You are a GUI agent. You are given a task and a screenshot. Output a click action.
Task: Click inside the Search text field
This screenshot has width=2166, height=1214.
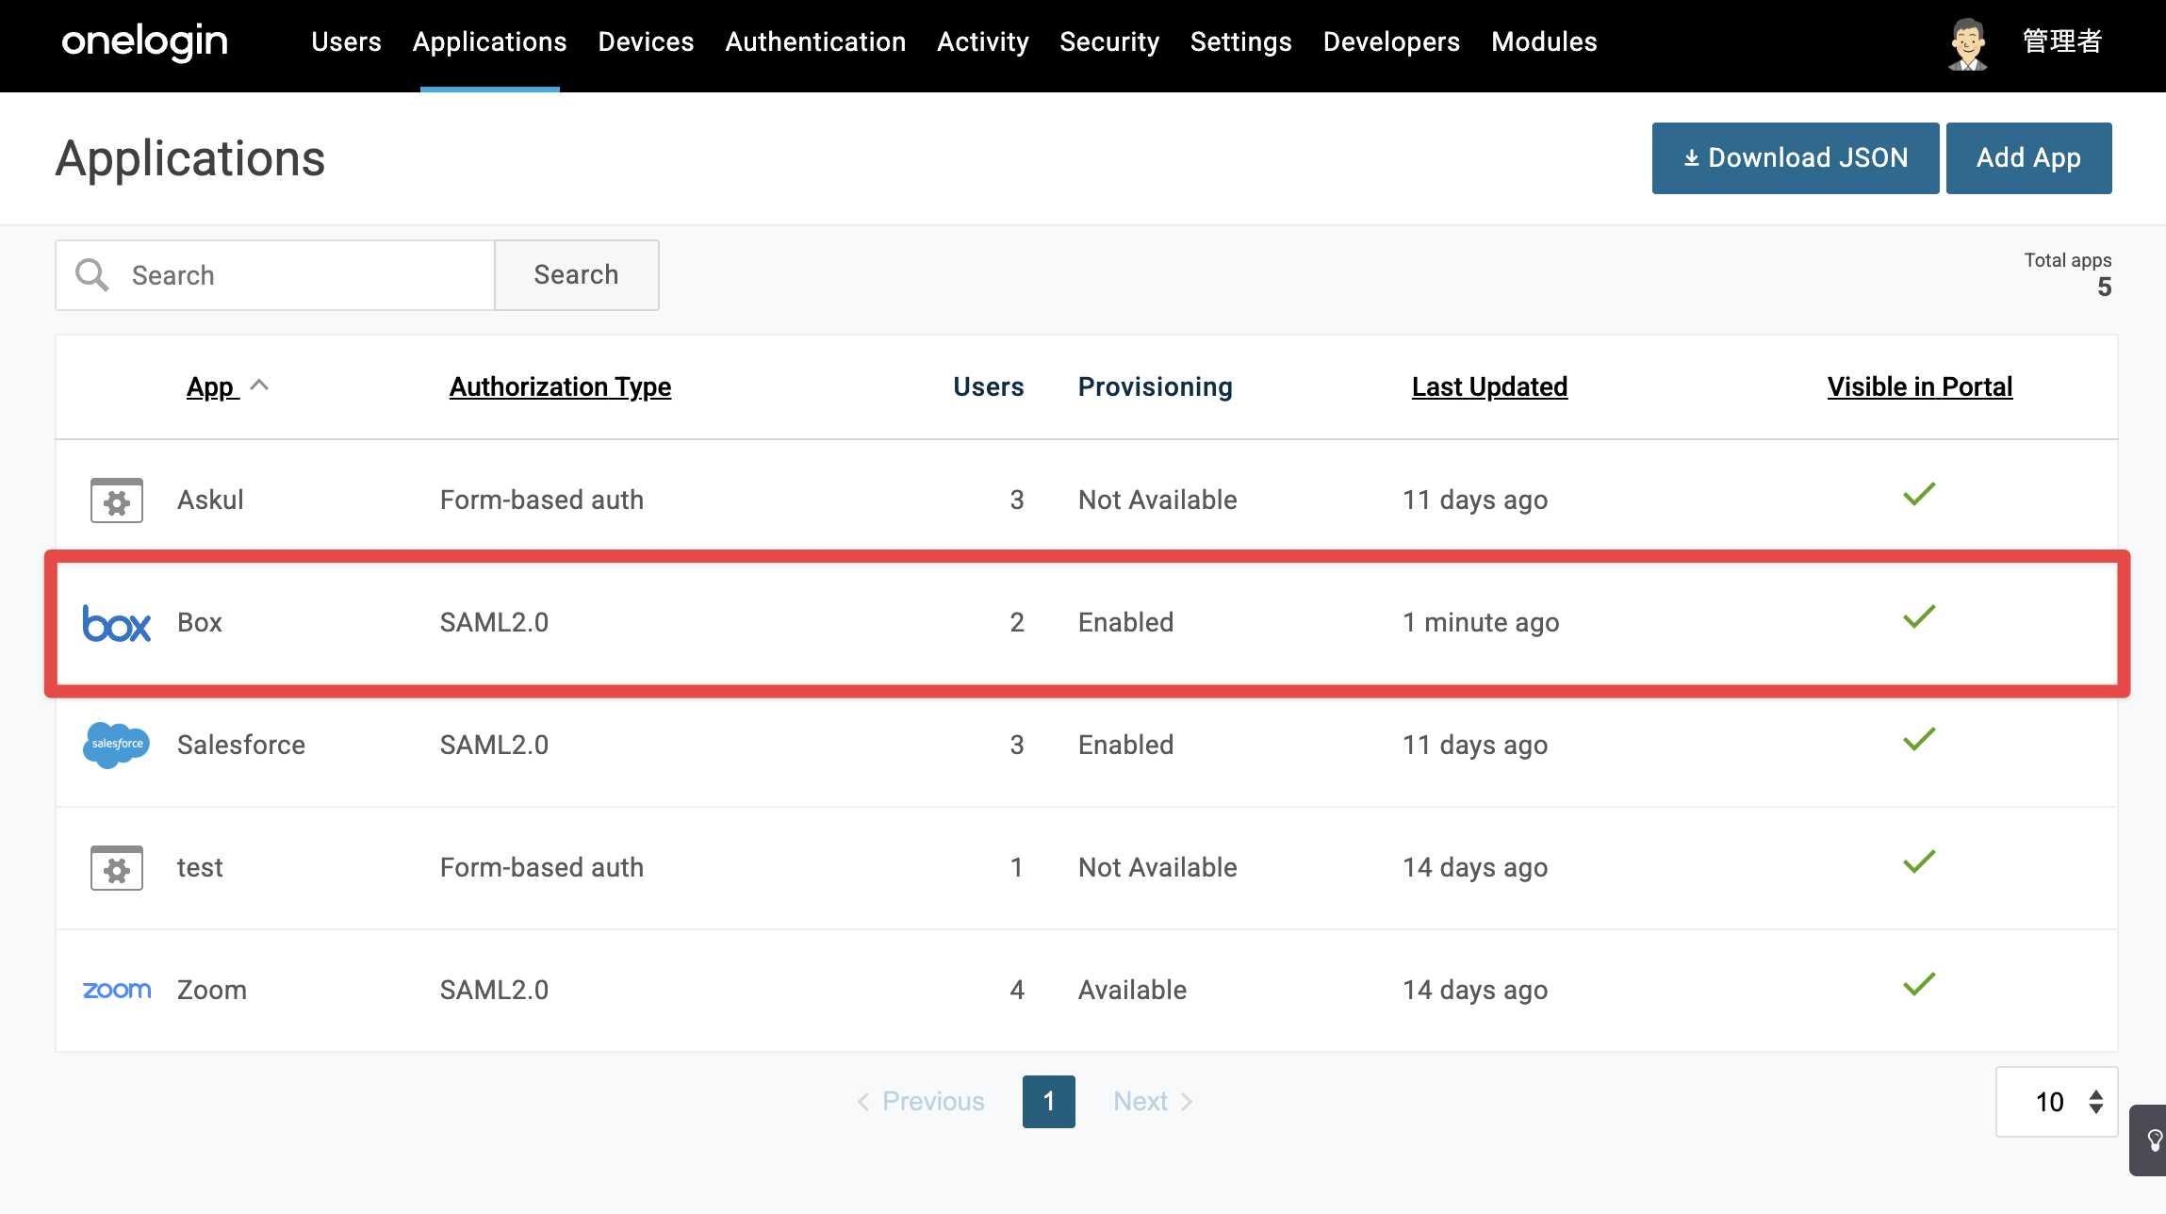pos(302,275)
